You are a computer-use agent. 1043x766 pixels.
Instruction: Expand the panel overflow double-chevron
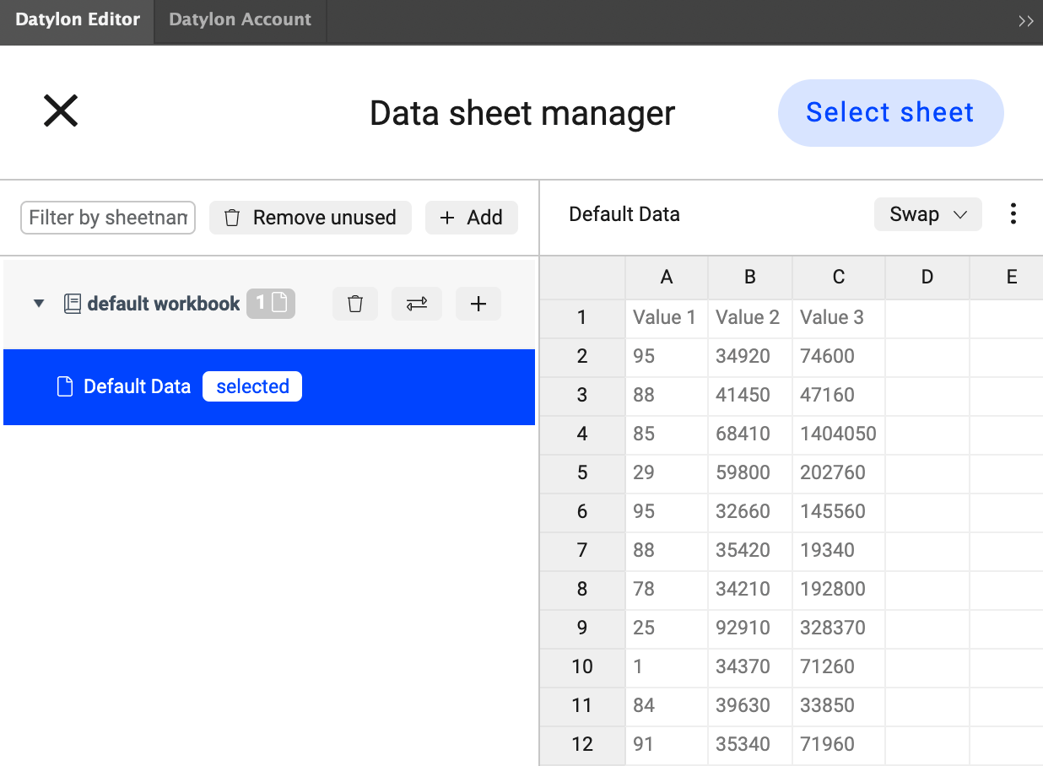coord(1025,21)
